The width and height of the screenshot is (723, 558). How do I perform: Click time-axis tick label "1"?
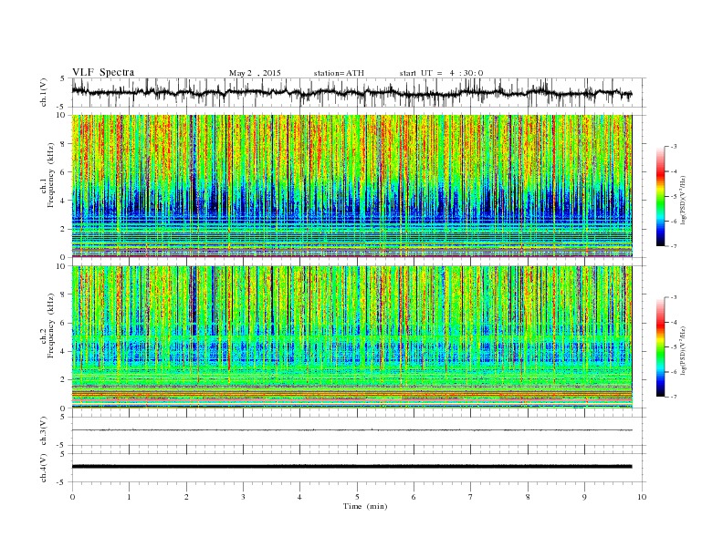[129, 497]
